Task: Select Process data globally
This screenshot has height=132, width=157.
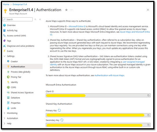Action: (21, 72)
